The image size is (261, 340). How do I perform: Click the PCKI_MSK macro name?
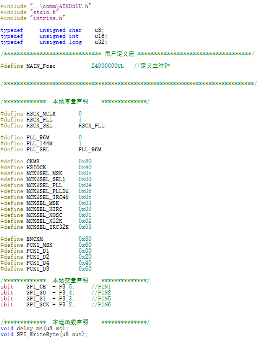(40, 245)
